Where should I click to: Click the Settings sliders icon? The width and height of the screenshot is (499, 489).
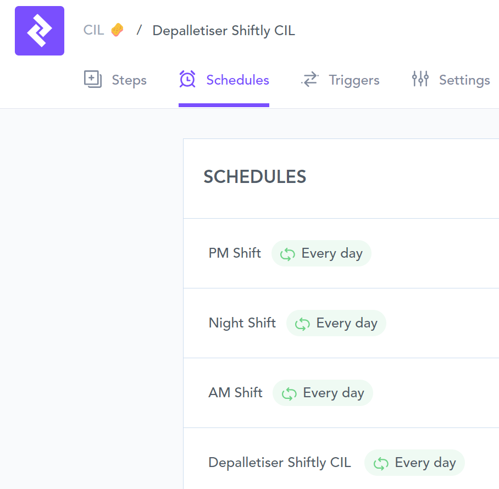point(420,79)
